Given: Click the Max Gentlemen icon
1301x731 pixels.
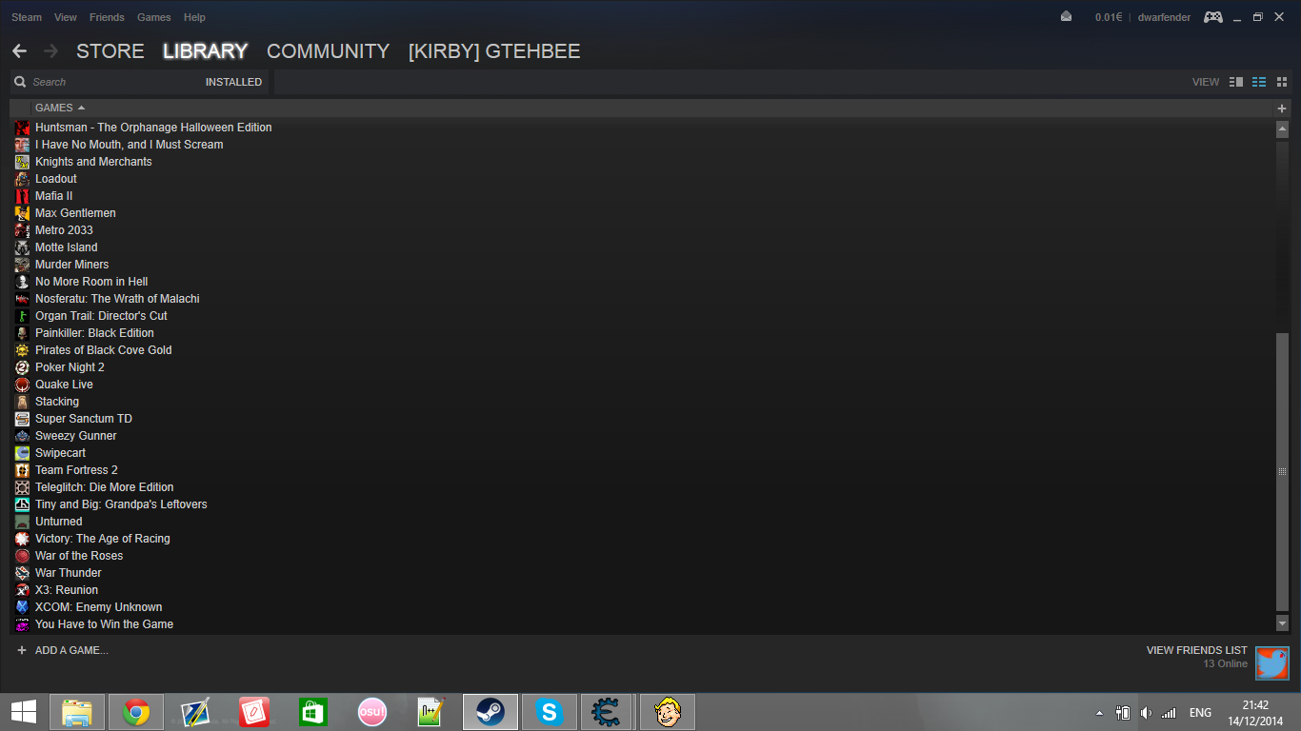Looking at the screenshot, I should (22, 213).
